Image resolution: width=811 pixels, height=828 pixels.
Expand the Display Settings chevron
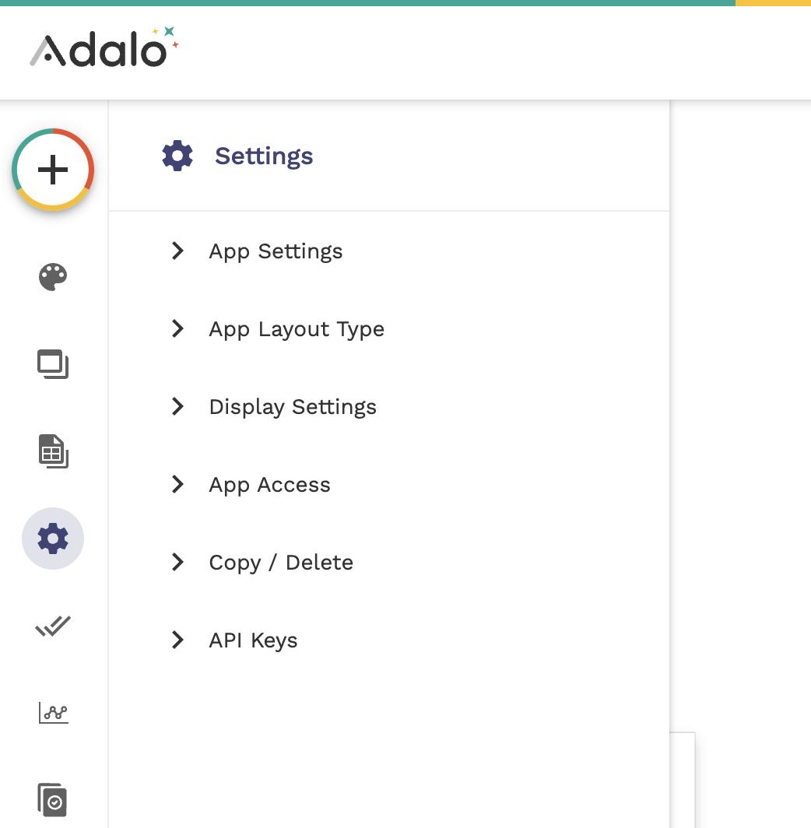pyautogui.click(x=177, y=406)
